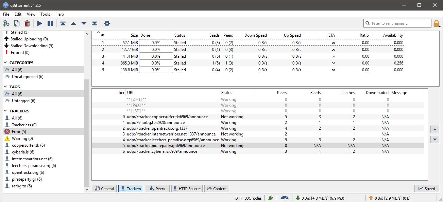Click the Pause toolbar icon
The width and height of the screenshot is (443, 202).
[x=50, y=23]
